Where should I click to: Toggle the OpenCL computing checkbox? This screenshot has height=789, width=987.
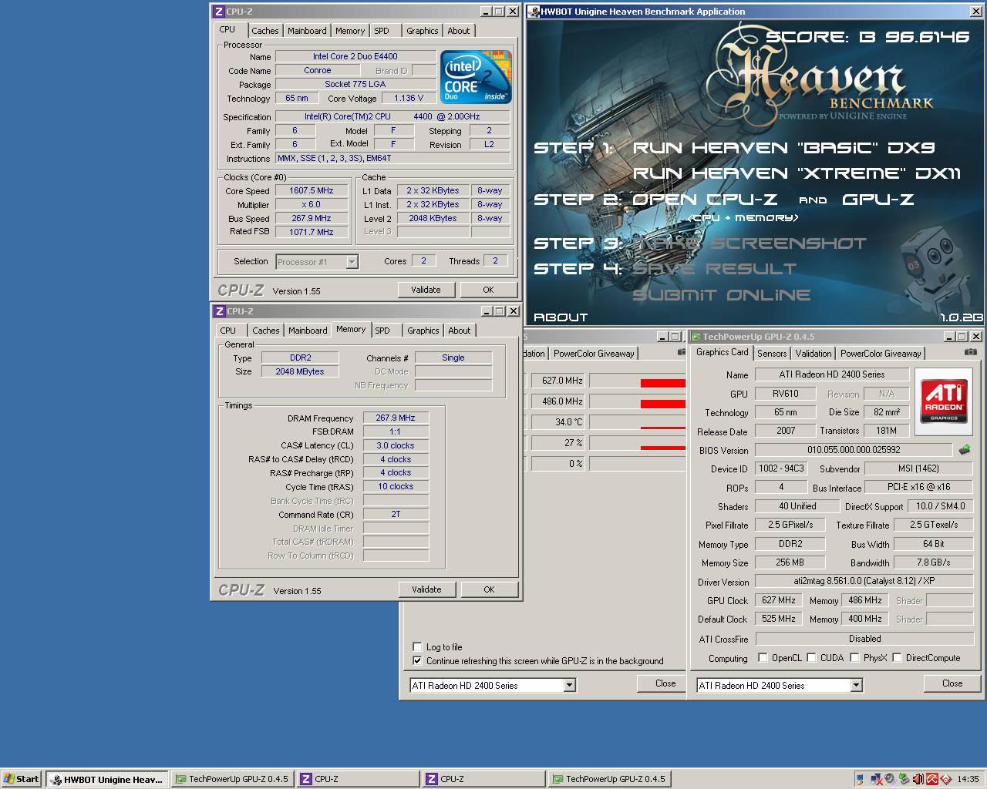click(x=763, y=658)
